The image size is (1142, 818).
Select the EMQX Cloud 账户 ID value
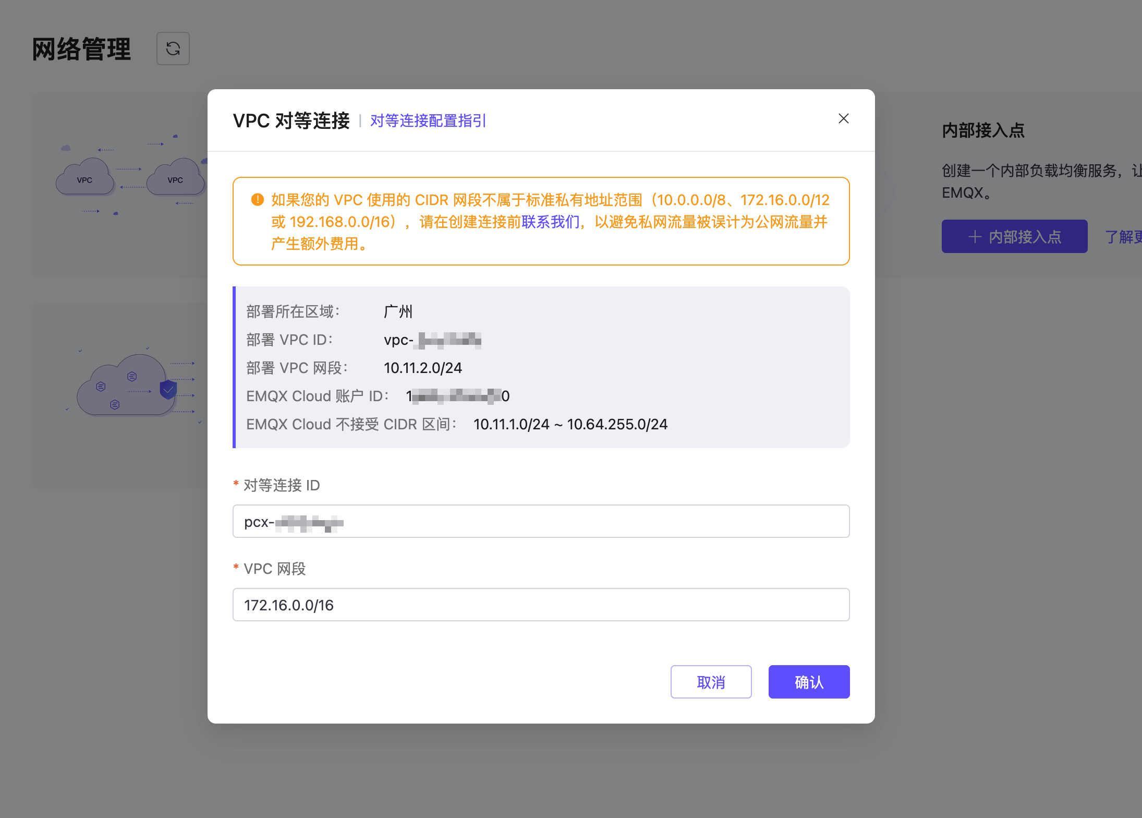click(x=458, y=396)
